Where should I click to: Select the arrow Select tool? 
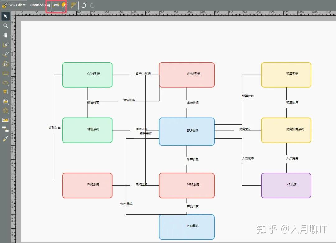pos(5,16)
